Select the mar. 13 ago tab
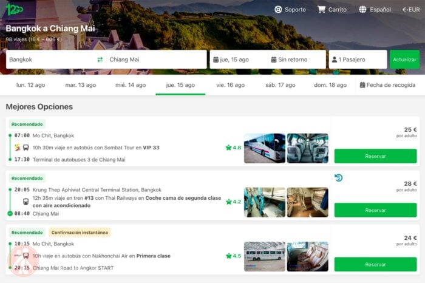Image resolution: width=425 pixels, height=283 pixels. click(81, 85)
